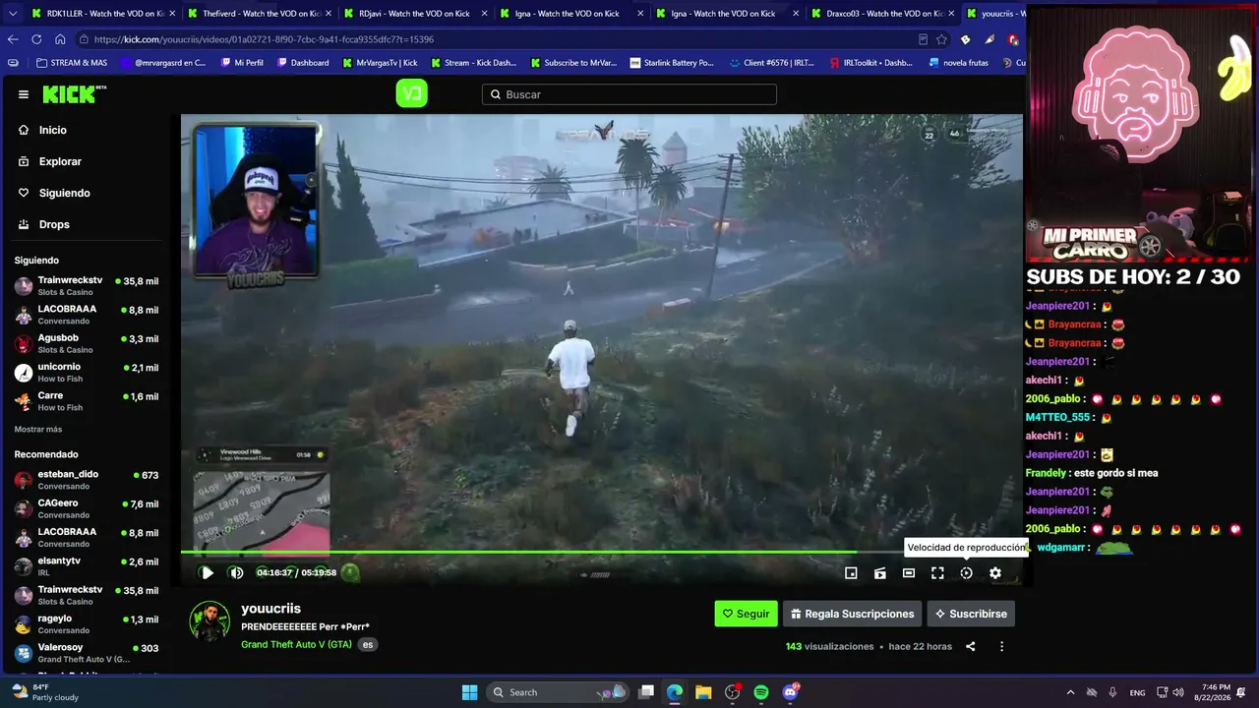1259x708 pixels.
Task: Open Discord from taskbar
Action: pyautogui.click(x=790, y=692)
